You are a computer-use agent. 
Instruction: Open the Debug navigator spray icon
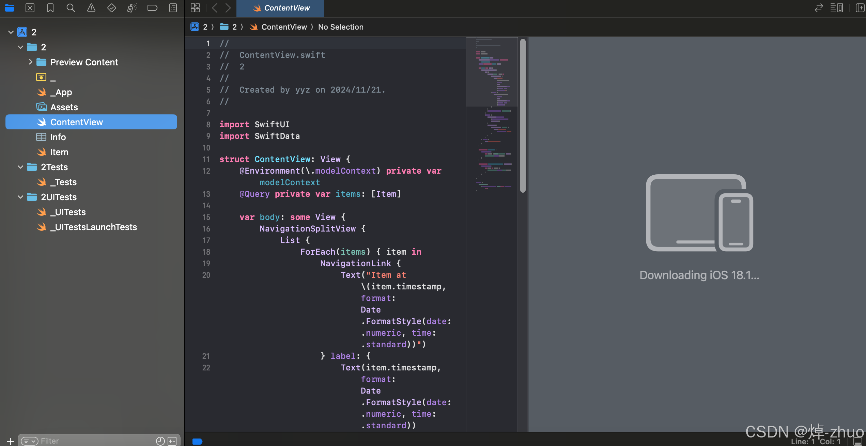tap(132, 8)
